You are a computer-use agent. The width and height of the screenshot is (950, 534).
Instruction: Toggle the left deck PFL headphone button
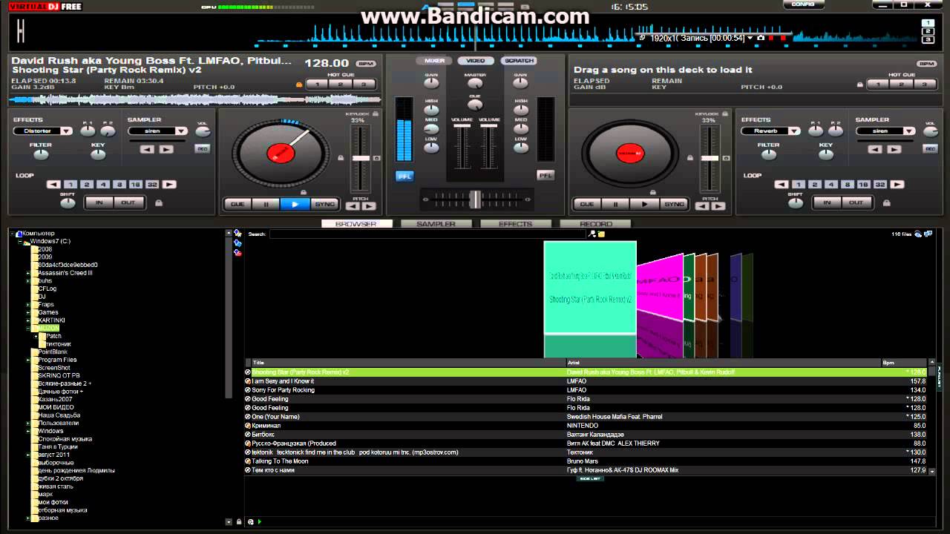[404, 176]
